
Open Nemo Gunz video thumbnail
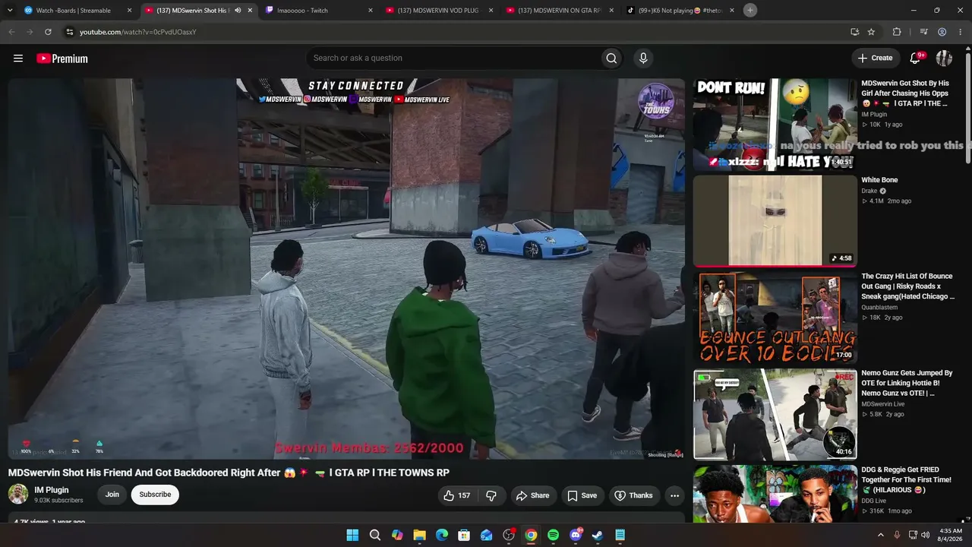[775, 414]
